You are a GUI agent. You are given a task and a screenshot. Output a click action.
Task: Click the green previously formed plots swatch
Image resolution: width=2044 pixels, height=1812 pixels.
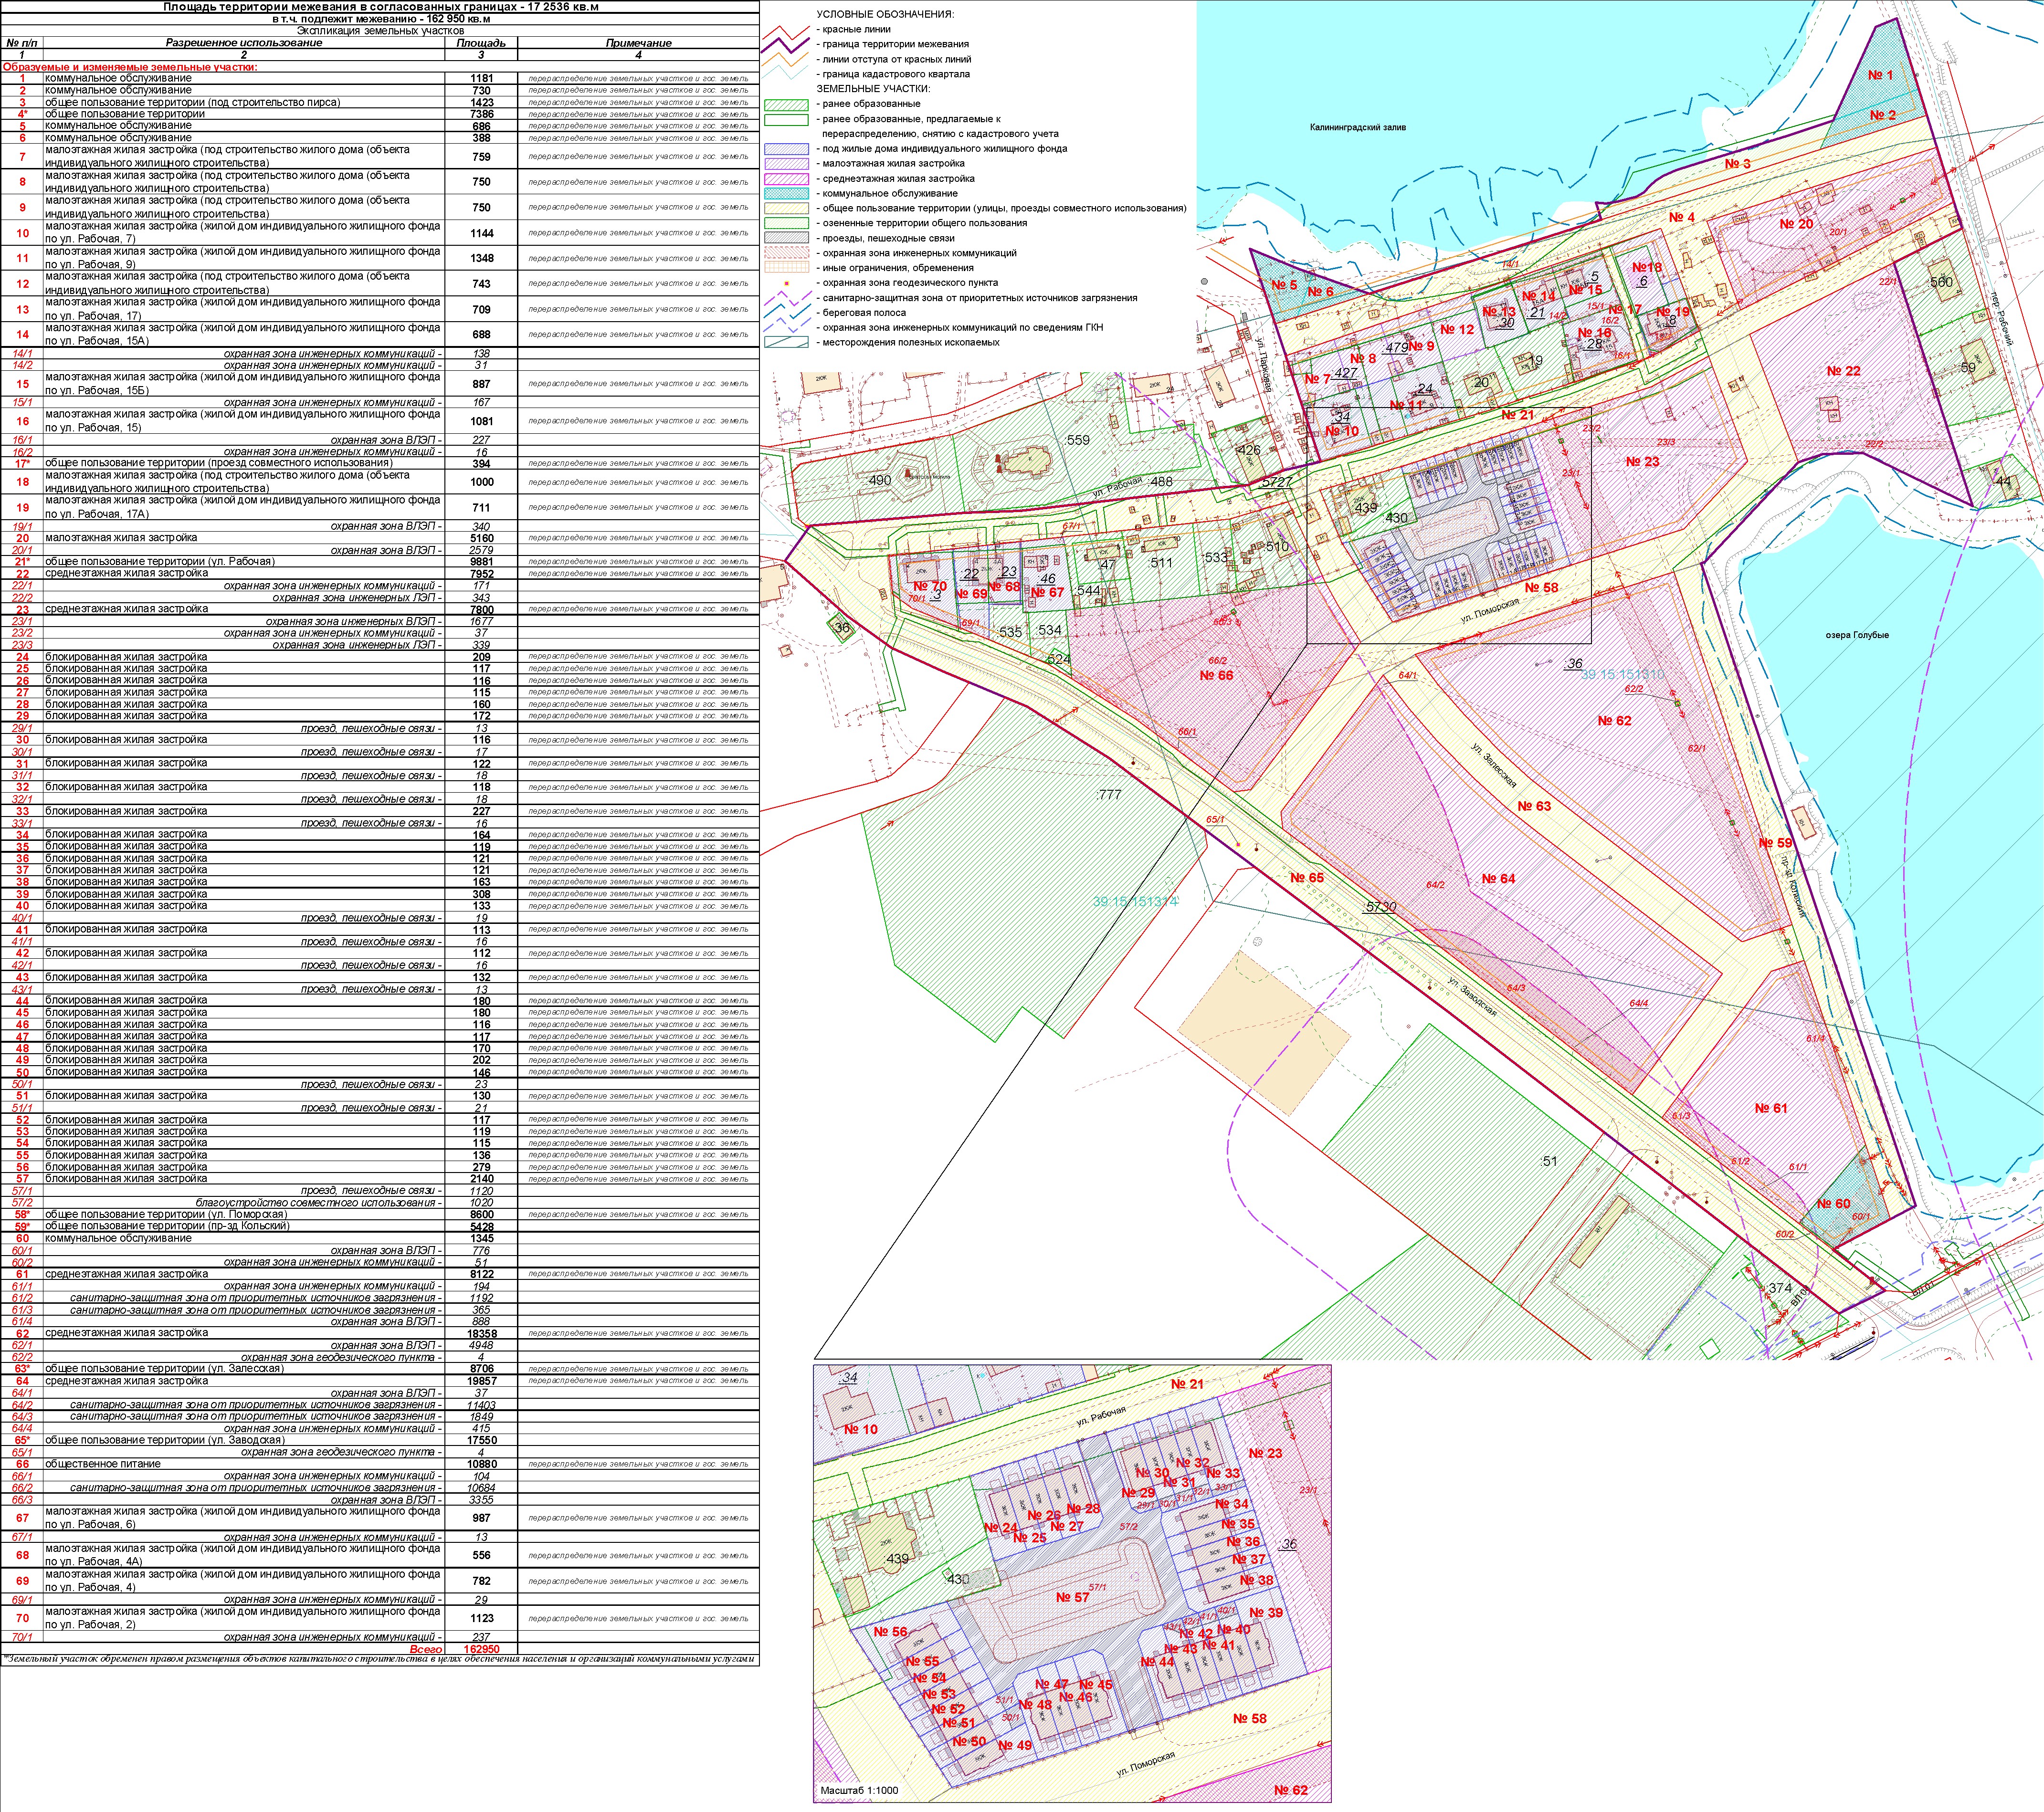tap(786, 104)
